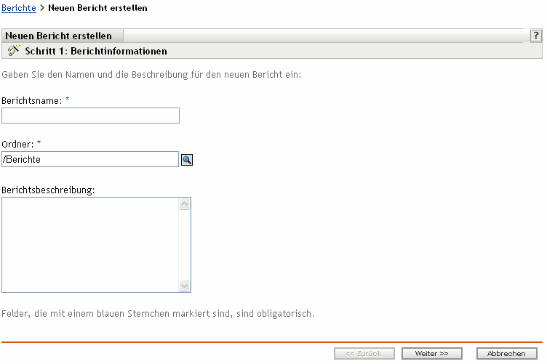Go to the Berichte breadcrumb link
Viewport: 547px width, 364px height.
[x=19, y=8]
